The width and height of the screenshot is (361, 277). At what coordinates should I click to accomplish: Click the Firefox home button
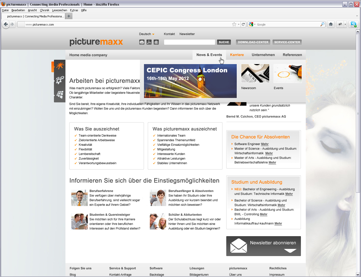pos(331,25)
